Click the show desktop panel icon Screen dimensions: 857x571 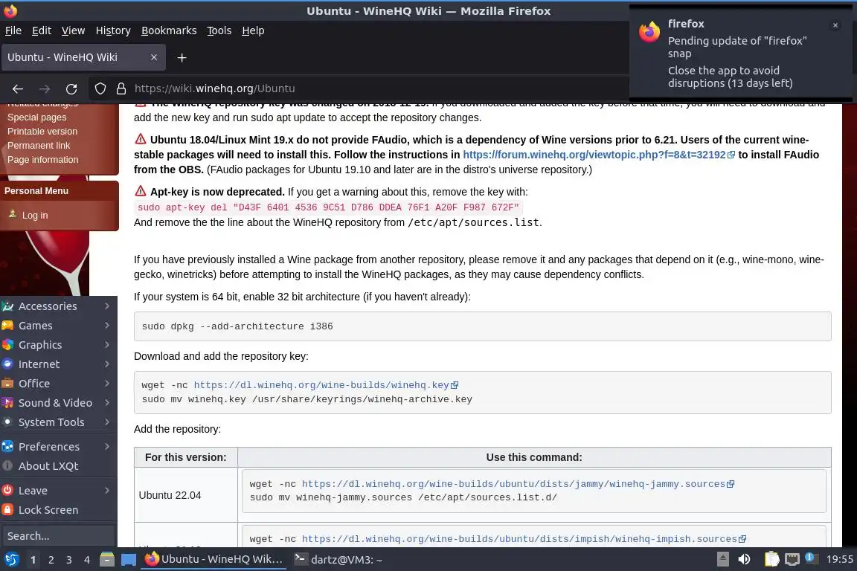tap(129, 560)
